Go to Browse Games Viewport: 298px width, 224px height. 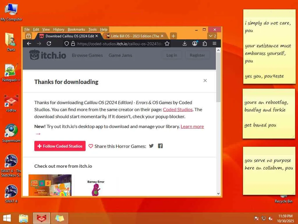87,55
